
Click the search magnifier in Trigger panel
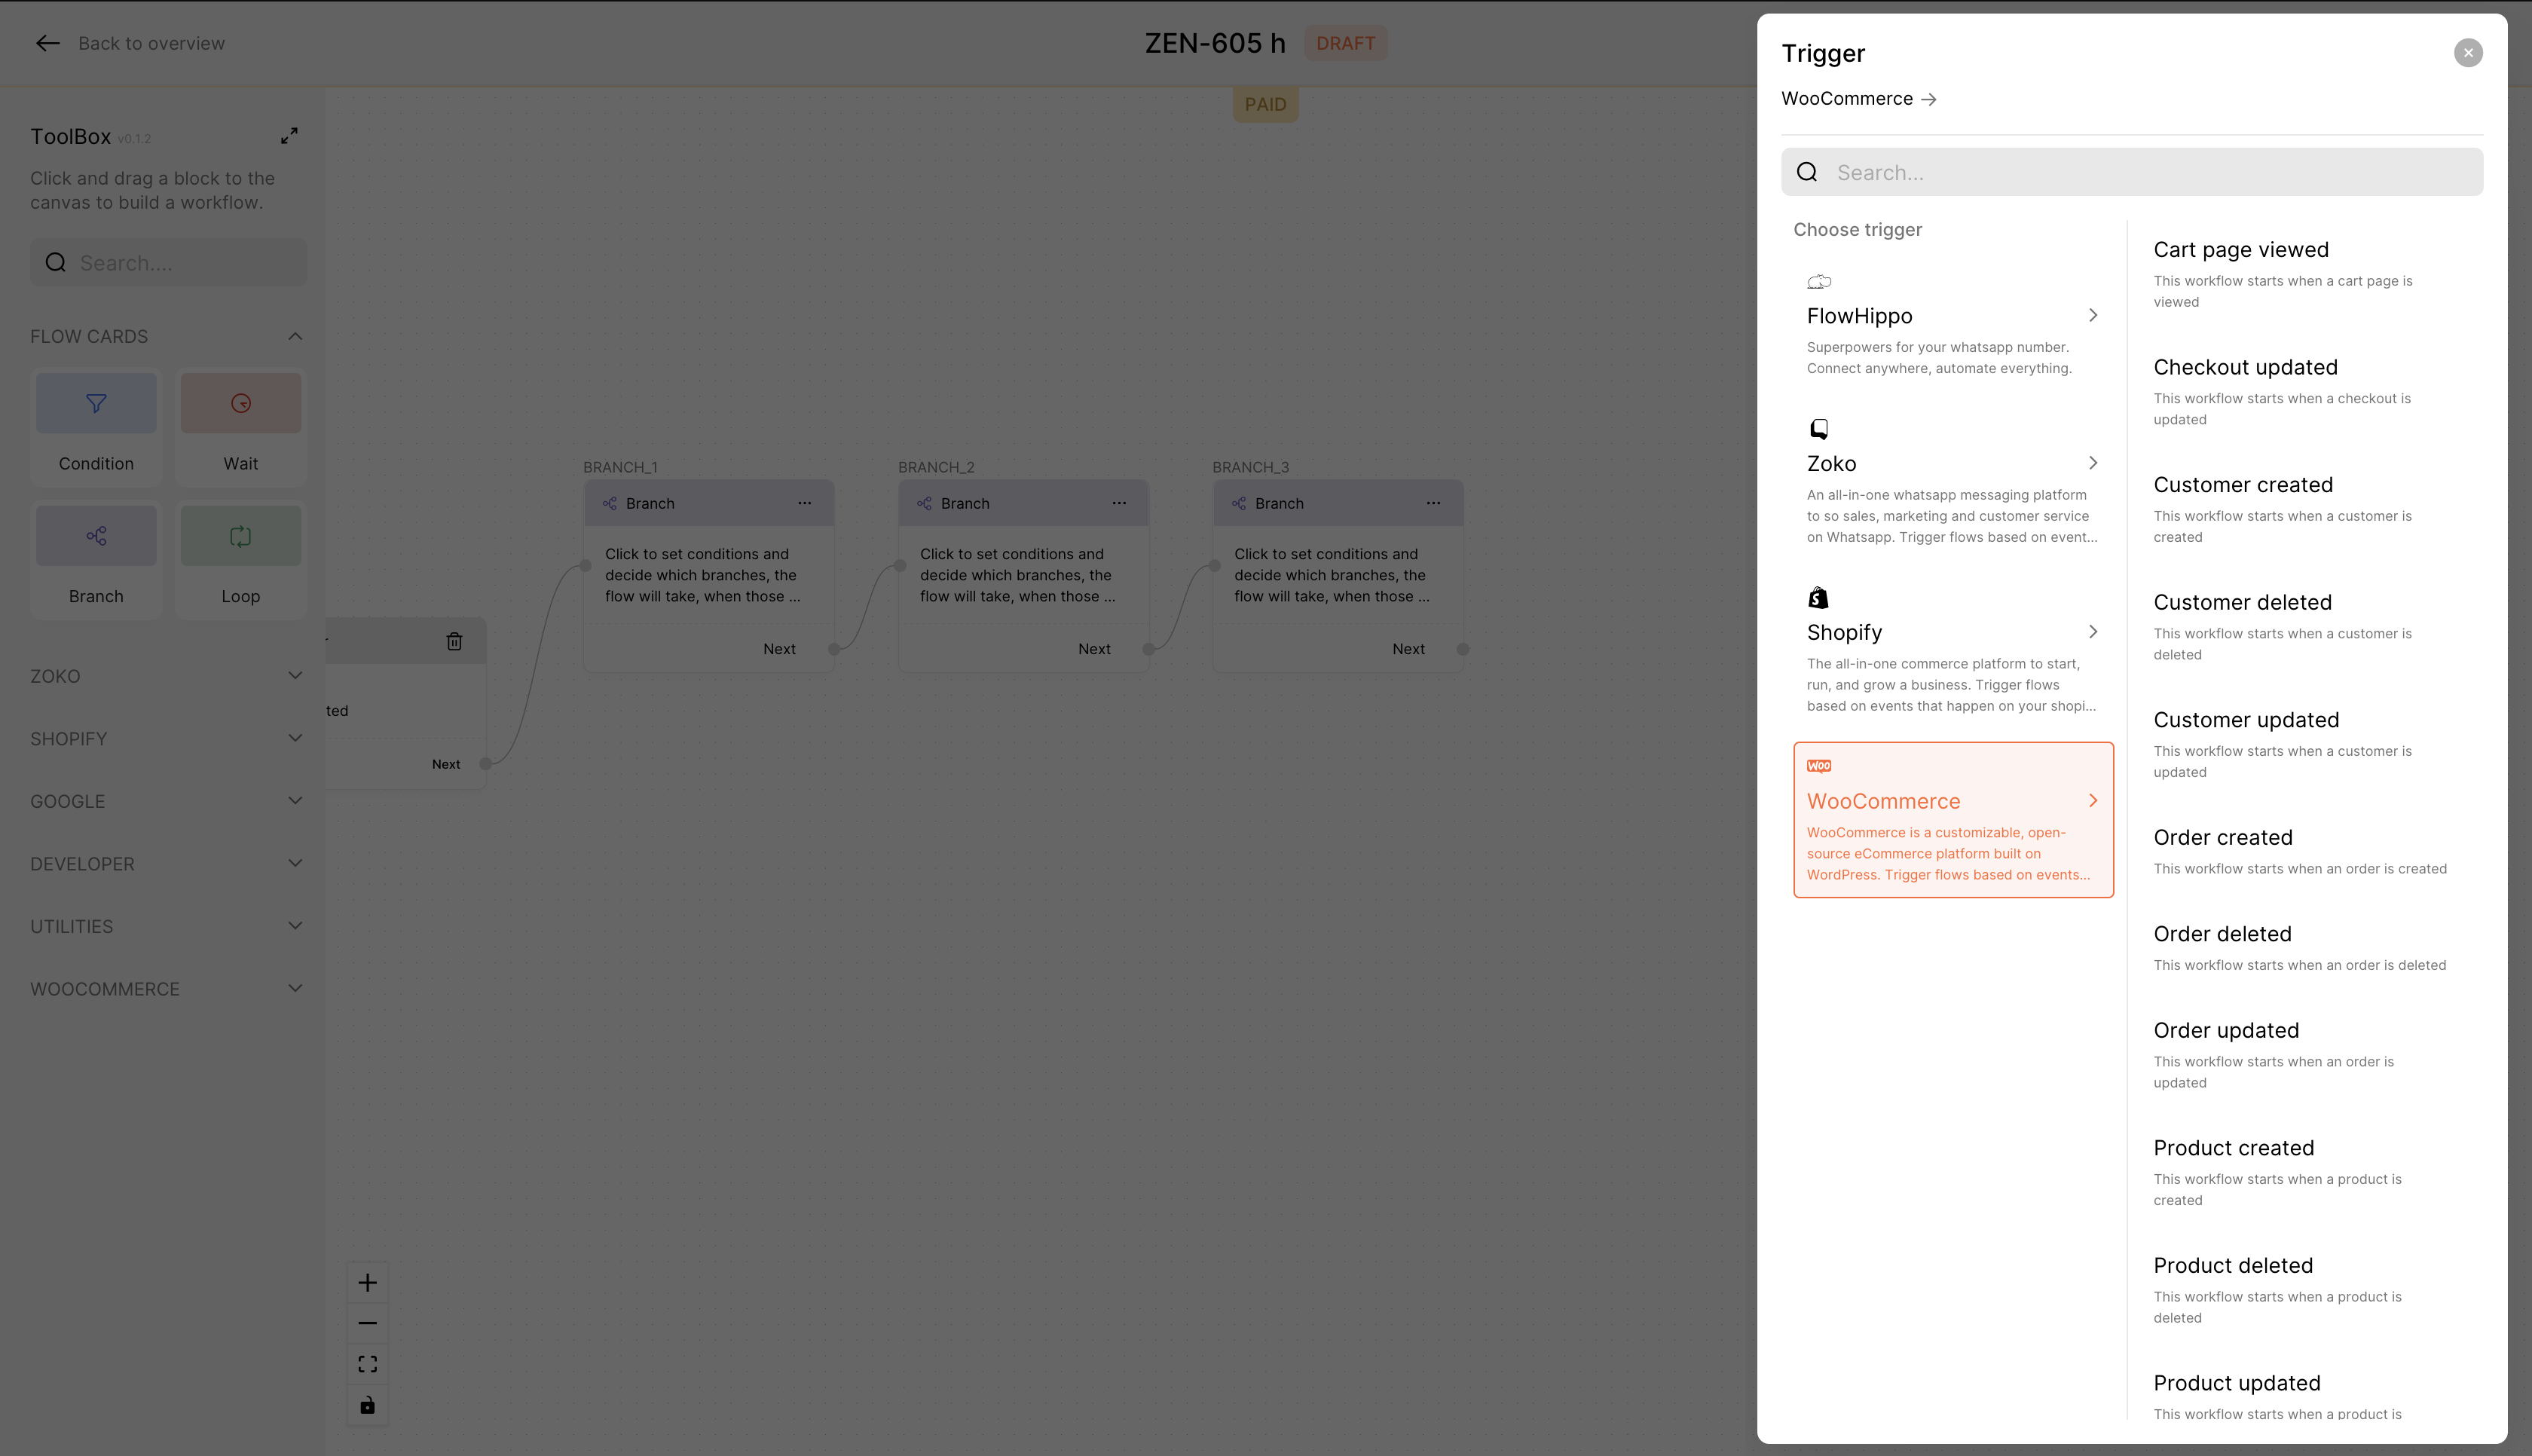tap(1807, 172)
